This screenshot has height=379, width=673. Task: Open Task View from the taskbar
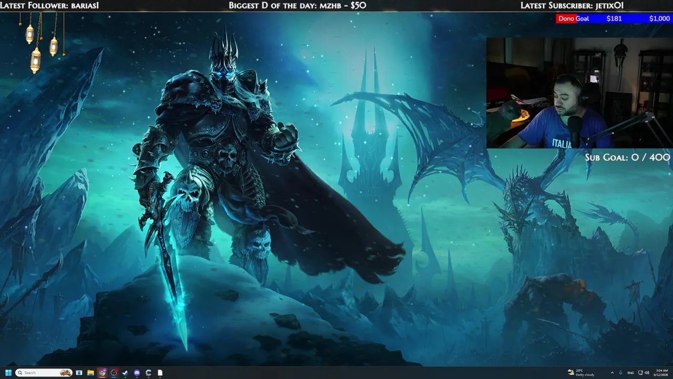point(79,373)
